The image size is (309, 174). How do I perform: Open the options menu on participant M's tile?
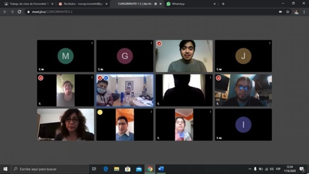[92, 43]
